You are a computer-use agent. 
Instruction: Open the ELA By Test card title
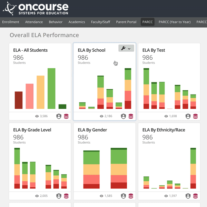point(154,50)
